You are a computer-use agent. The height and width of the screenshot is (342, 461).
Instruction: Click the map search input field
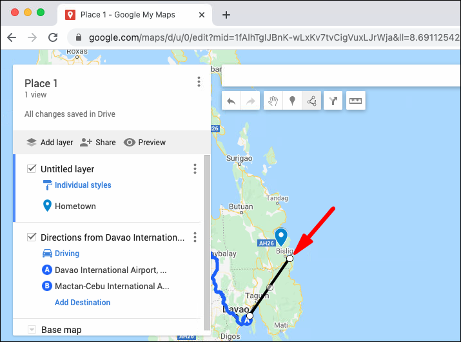pyautogui.click(x=341, y=75)
